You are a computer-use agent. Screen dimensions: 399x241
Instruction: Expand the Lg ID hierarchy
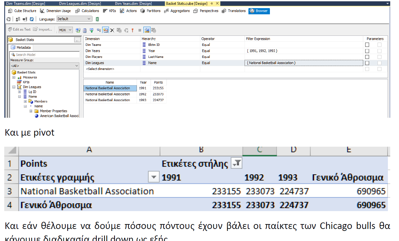pos(20,92)
